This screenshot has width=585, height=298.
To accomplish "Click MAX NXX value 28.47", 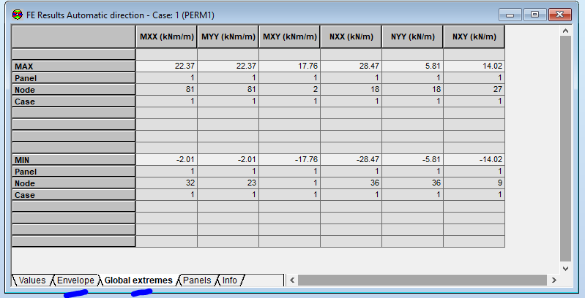I will pyautogui.click(x=351, y=66).
